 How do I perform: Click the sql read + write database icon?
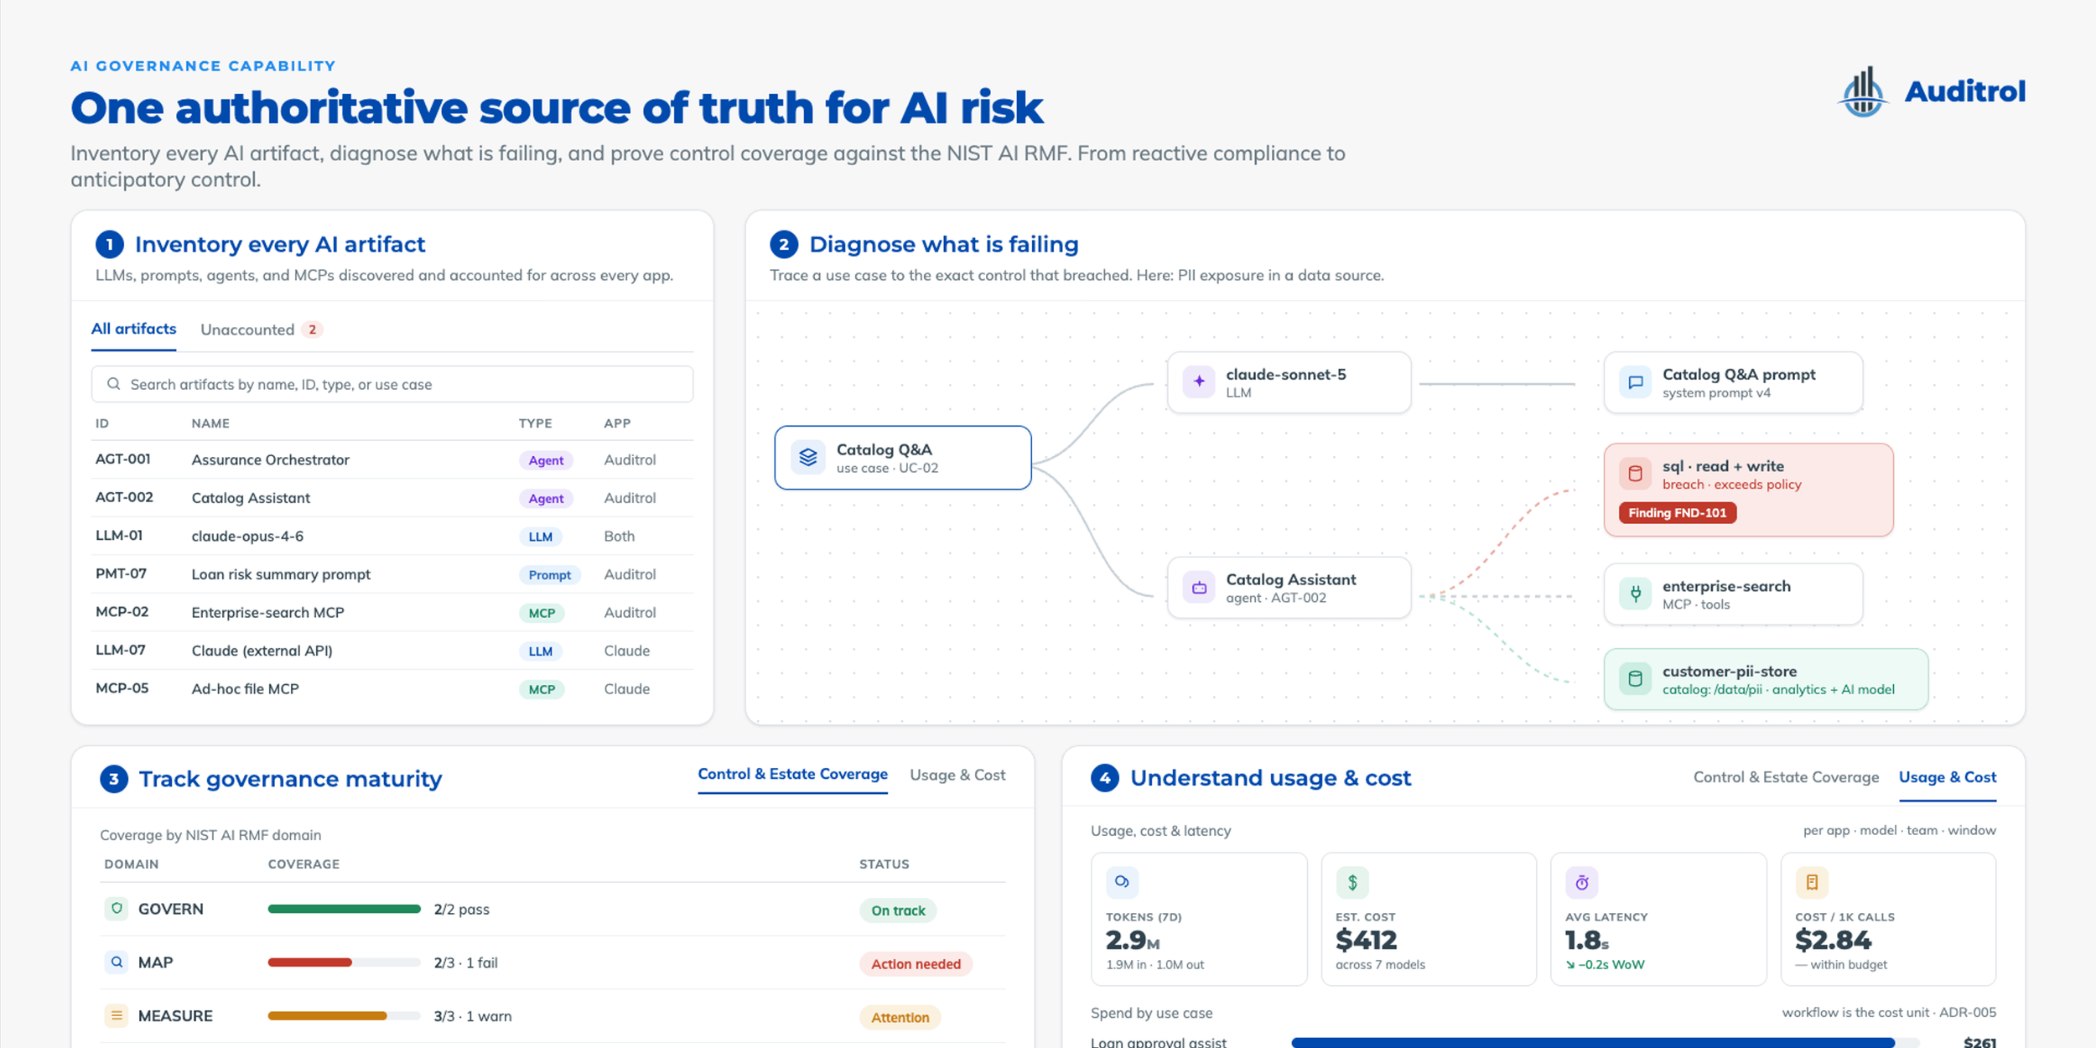pyautogui.click(x=1635, y=474)
